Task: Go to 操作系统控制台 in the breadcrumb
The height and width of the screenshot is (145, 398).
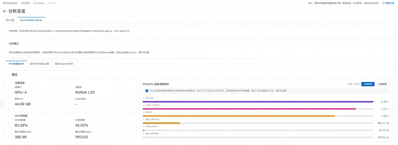Action: 10,3
